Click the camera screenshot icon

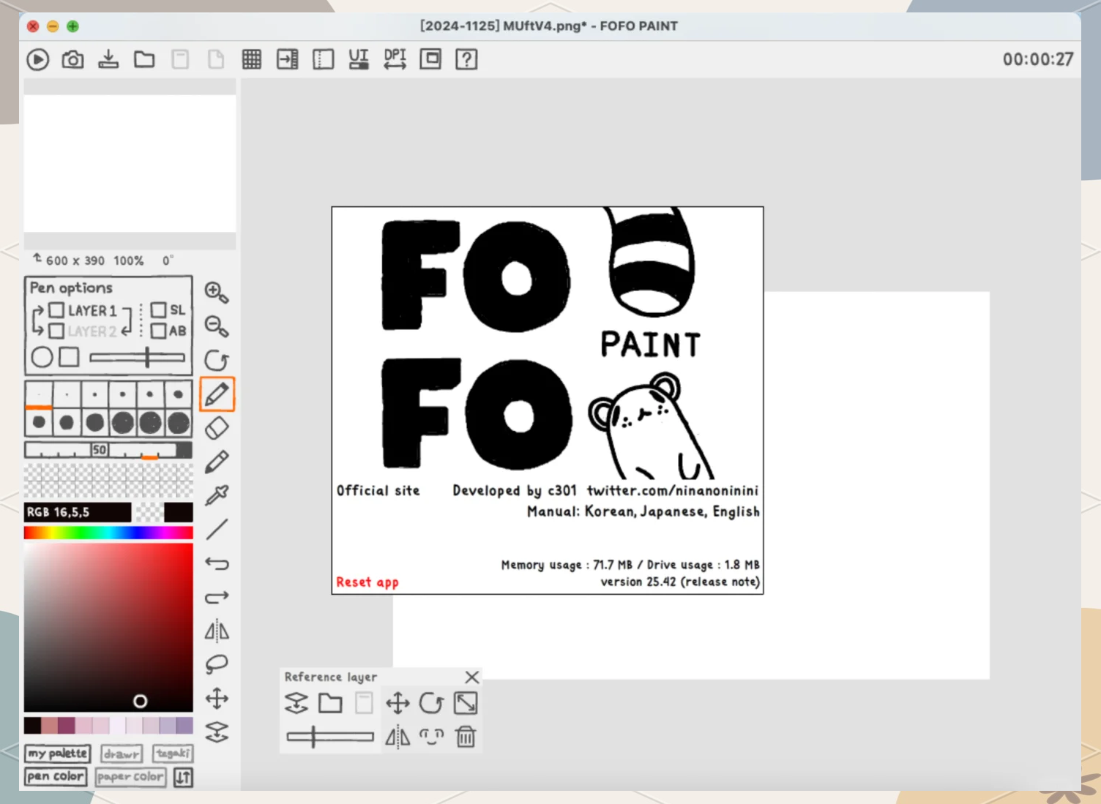click(x=72, y=59)
